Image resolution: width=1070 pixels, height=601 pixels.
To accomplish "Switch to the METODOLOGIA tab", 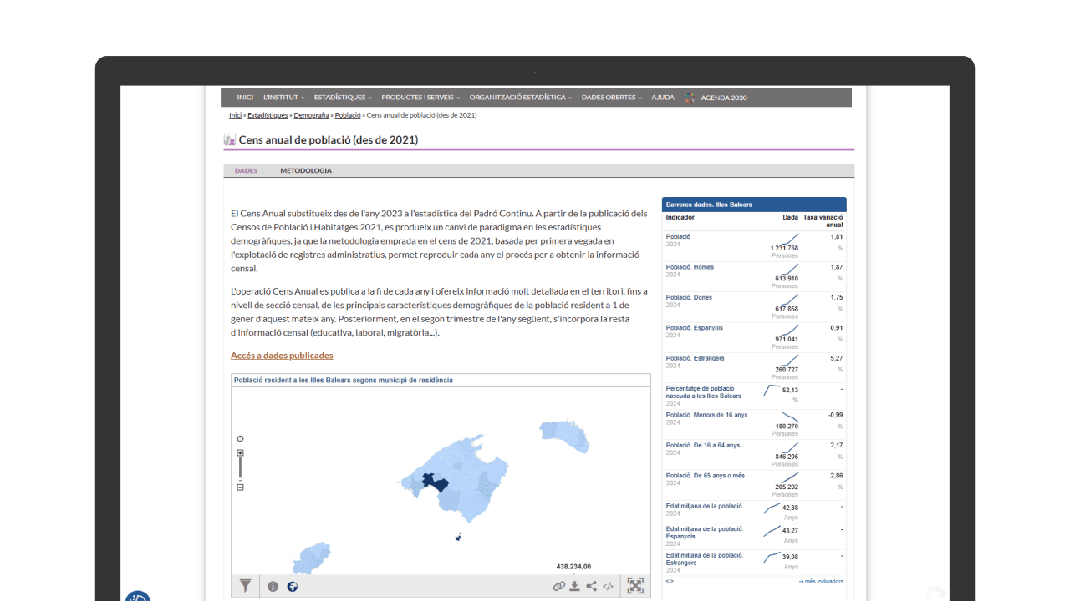I will pos(305,171).
